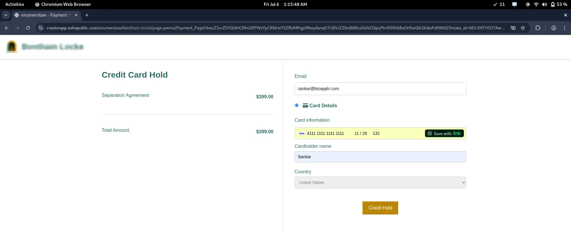Open the Country dropdown showing United States
The image size is (571, 237).
pyautogui.click(x=380, y=182)
